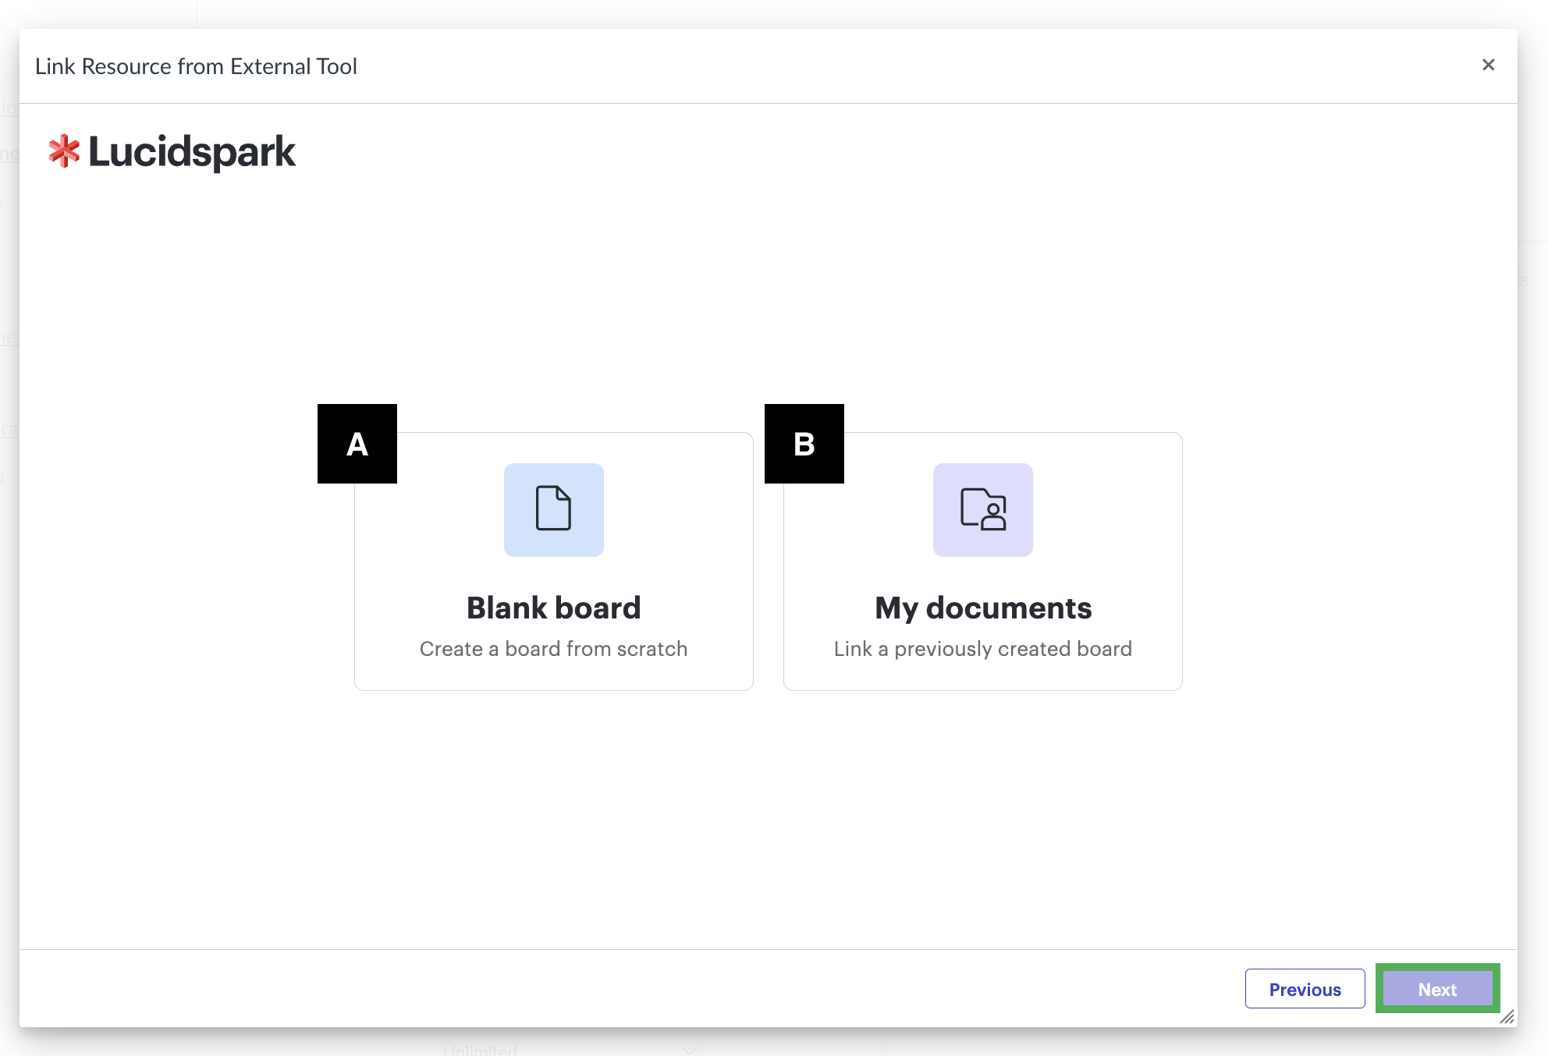Click the 'Link Resource from External Tool' title
This screenshot has width=1548, height=1056.
click(196, 66)
